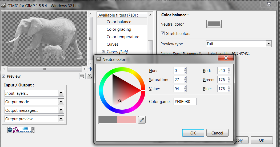Click the preview vertical scrollbar down arrow
Image resolution: width=280 pixels, height=147 pixels.
click(x=91, y=63)
